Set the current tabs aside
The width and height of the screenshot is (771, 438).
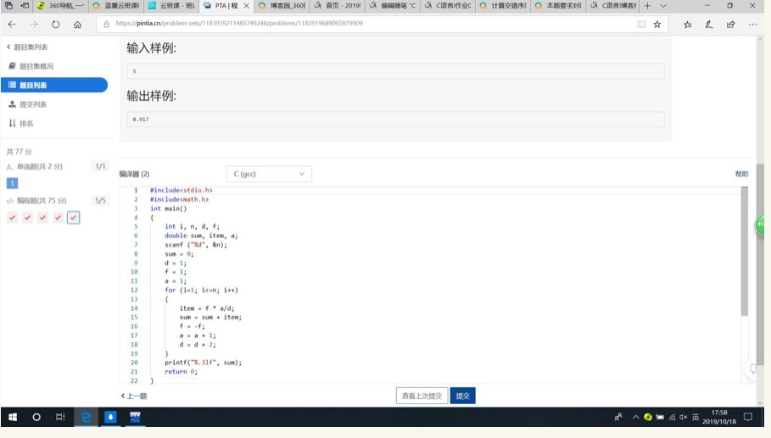pyautogui.click(x=25, y=5)
